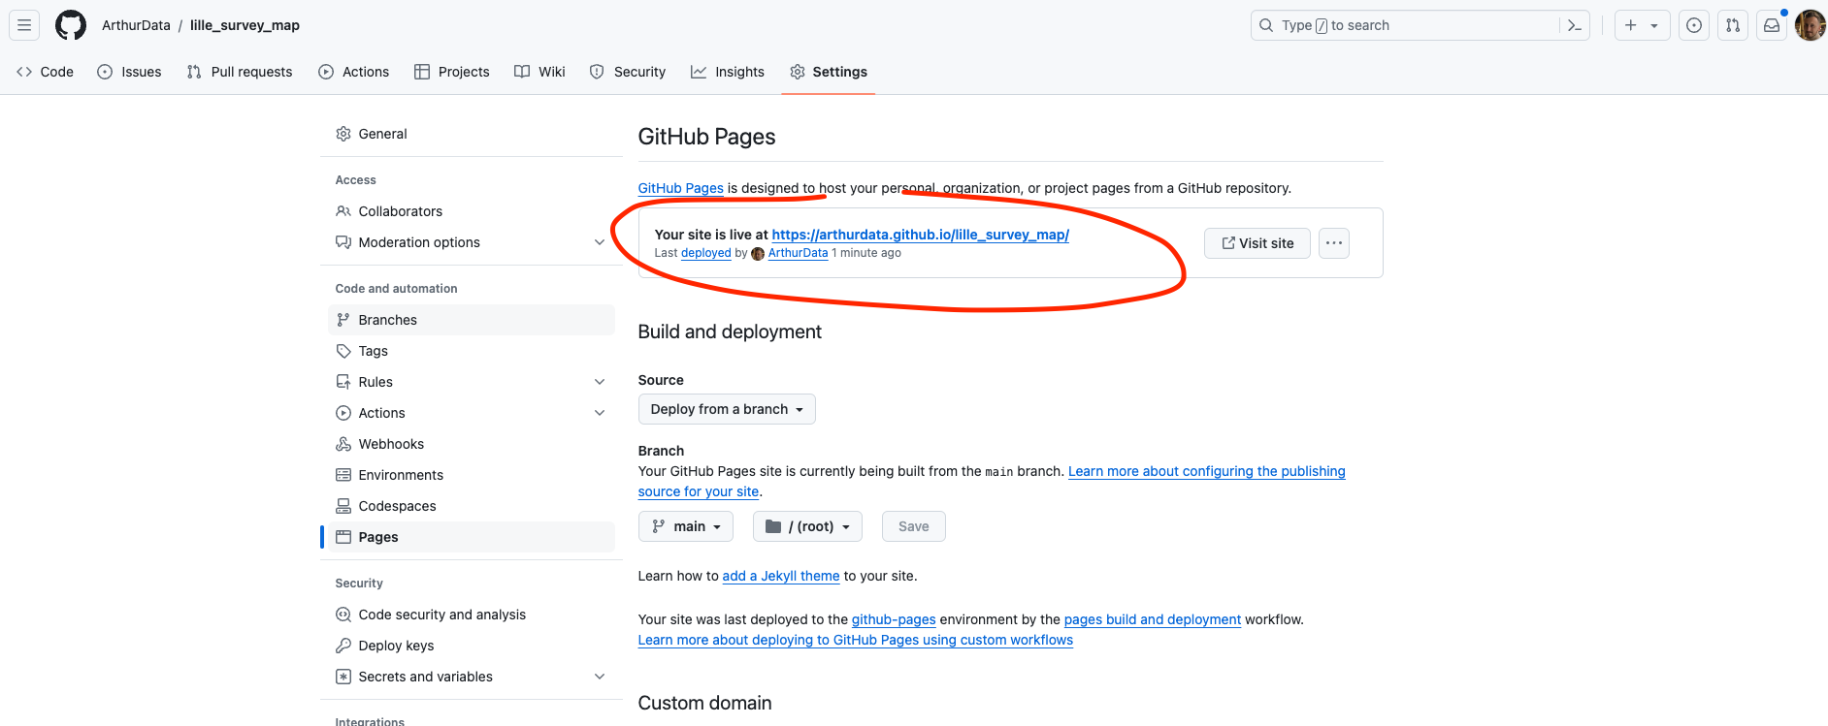This screenshot has width=1828, height=726.
Task: Click ArthurData avatar next to deployed by
Action: [758, 254]
